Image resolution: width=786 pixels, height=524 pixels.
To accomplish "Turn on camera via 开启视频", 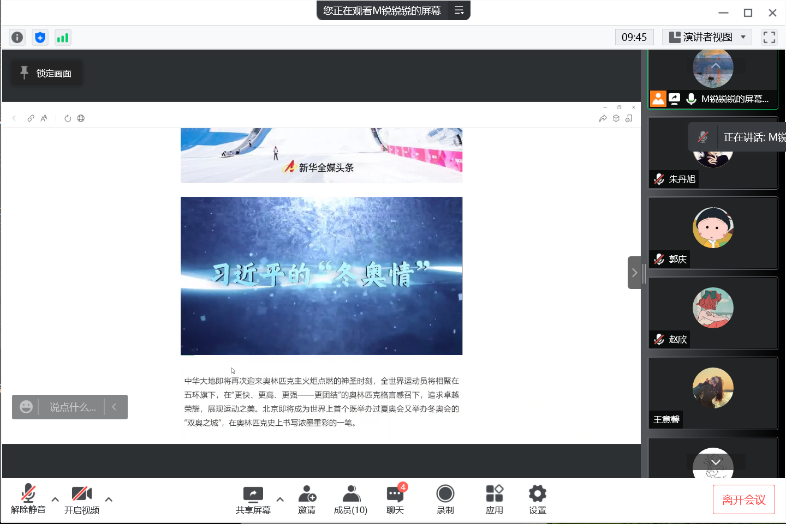I will pyautogui.click(x=82, y=499).
